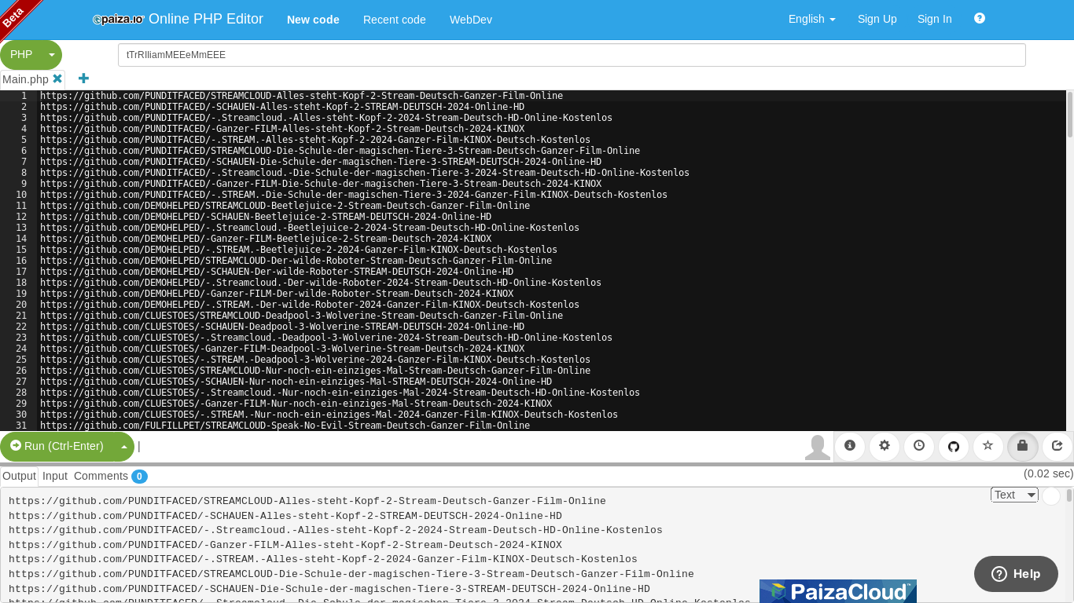Open New code in the navbar
This screenshot has height=603, width=1074.
pyautogui.click(x=313, y=20)
